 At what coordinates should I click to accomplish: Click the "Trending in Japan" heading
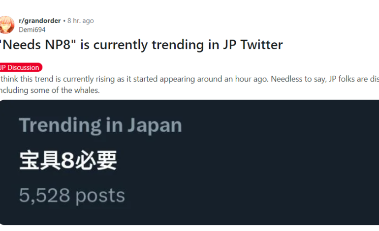tap(100, 125)
